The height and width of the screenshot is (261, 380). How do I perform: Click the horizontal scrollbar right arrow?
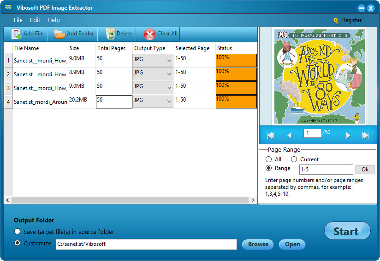(253, 200)
